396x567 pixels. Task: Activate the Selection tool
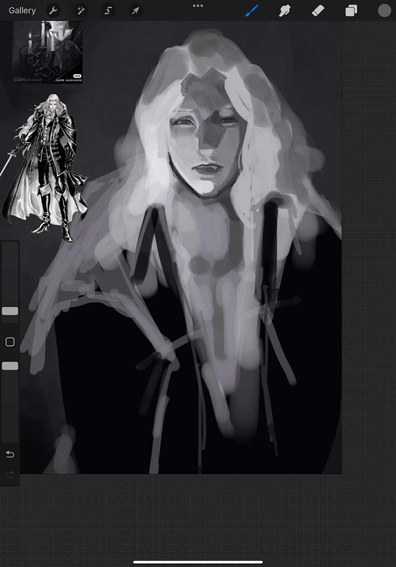[x=108, y=10]
